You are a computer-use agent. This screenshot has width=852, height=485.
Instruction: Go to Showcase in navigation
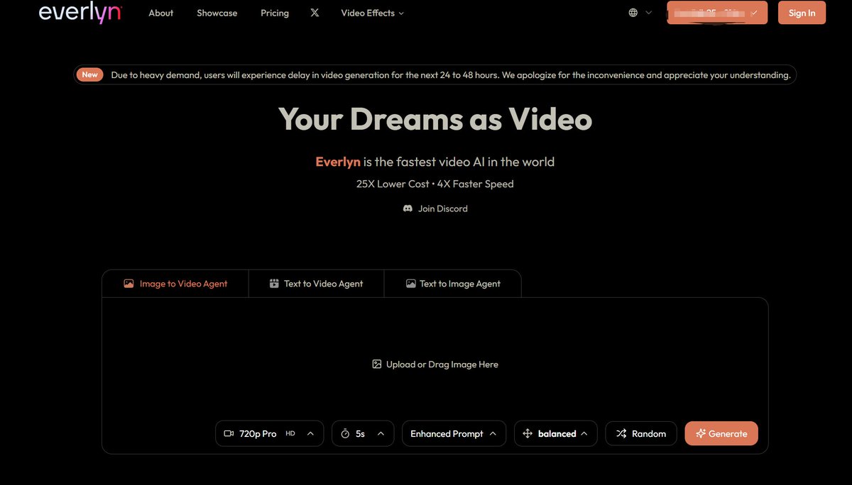[217, 13]
